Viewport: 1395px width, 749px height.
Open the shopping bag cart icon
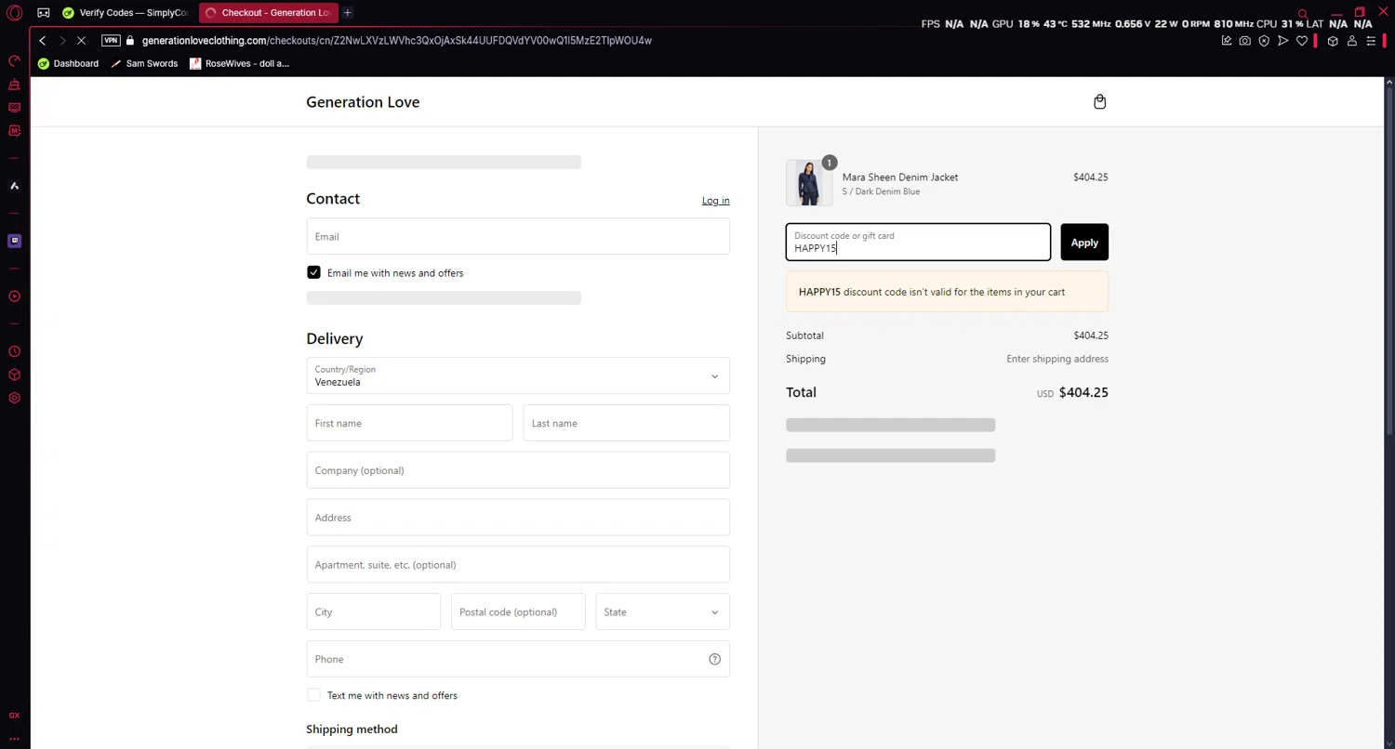click(1099, 102)
